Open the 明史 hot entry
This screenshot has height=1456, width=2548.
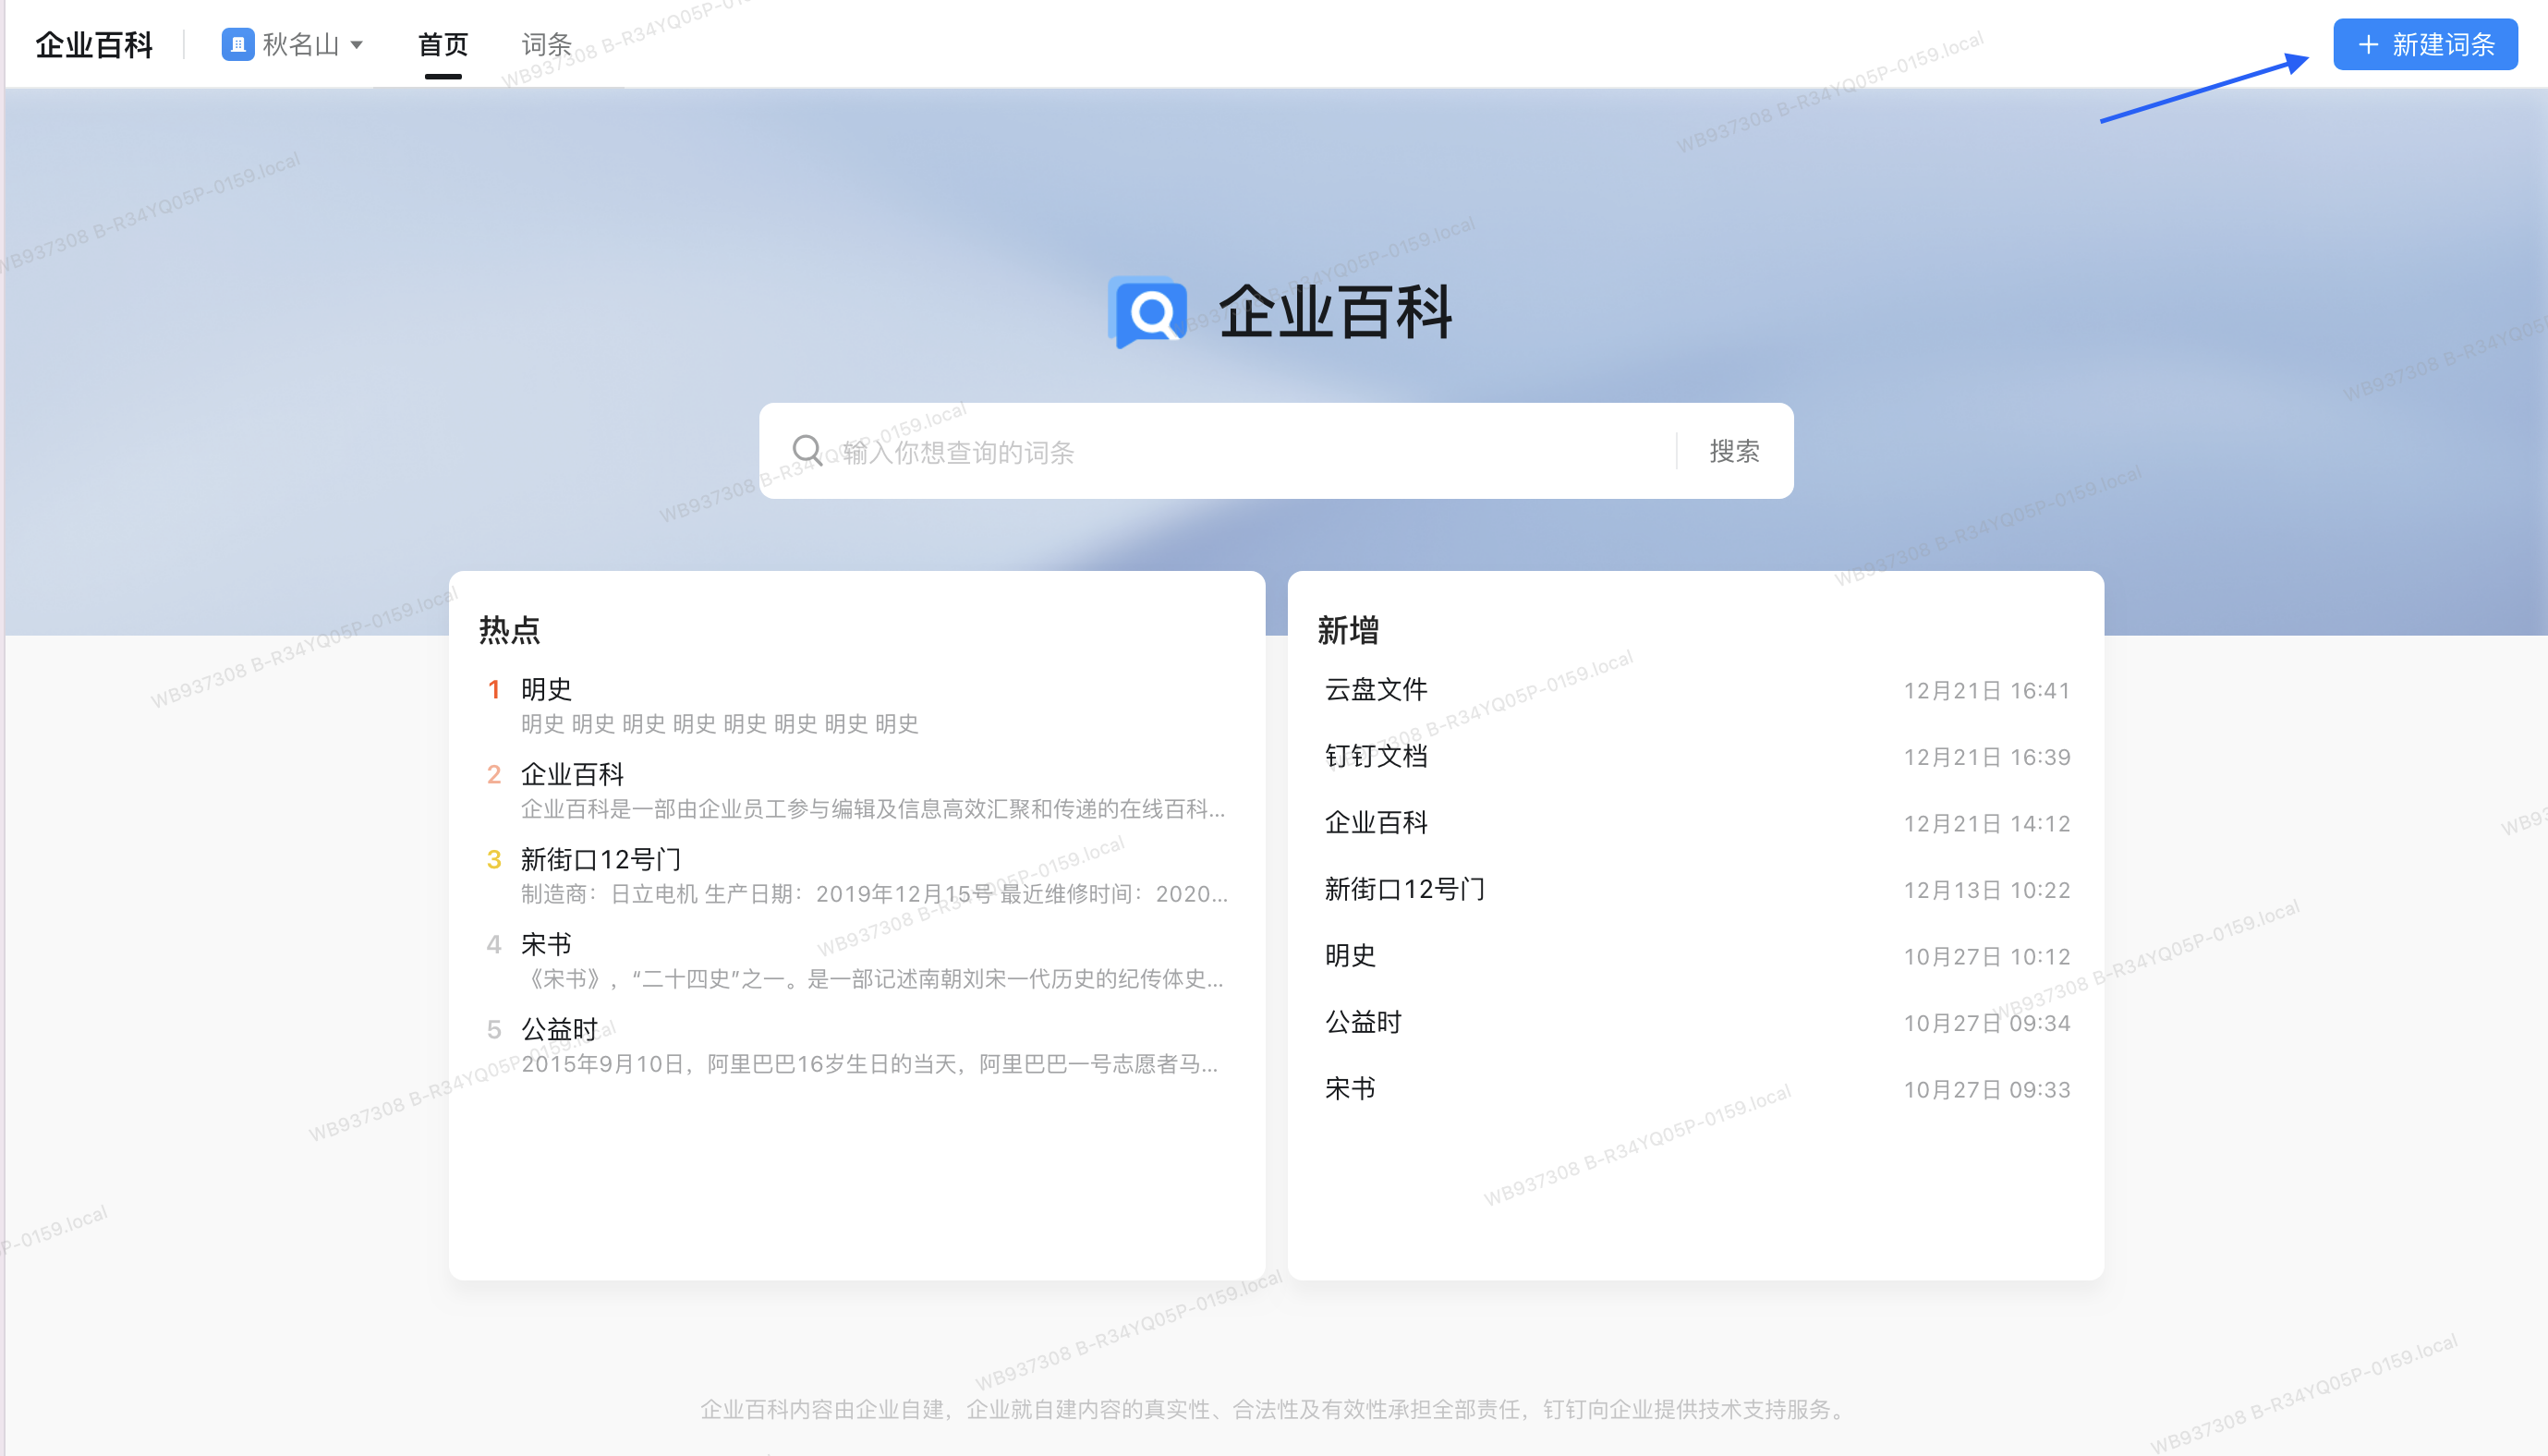543,689
